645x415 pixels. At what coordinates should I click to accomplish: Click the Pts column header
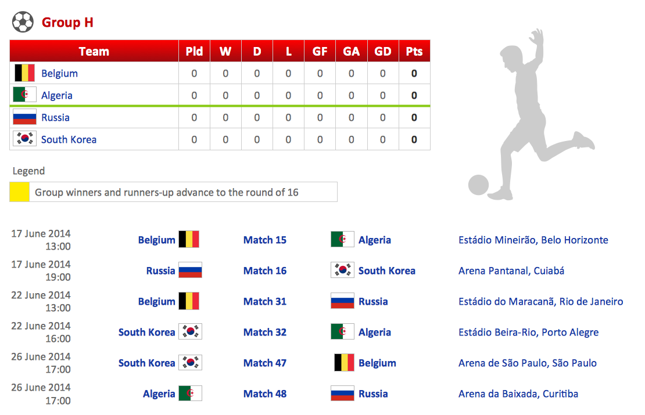414,51
